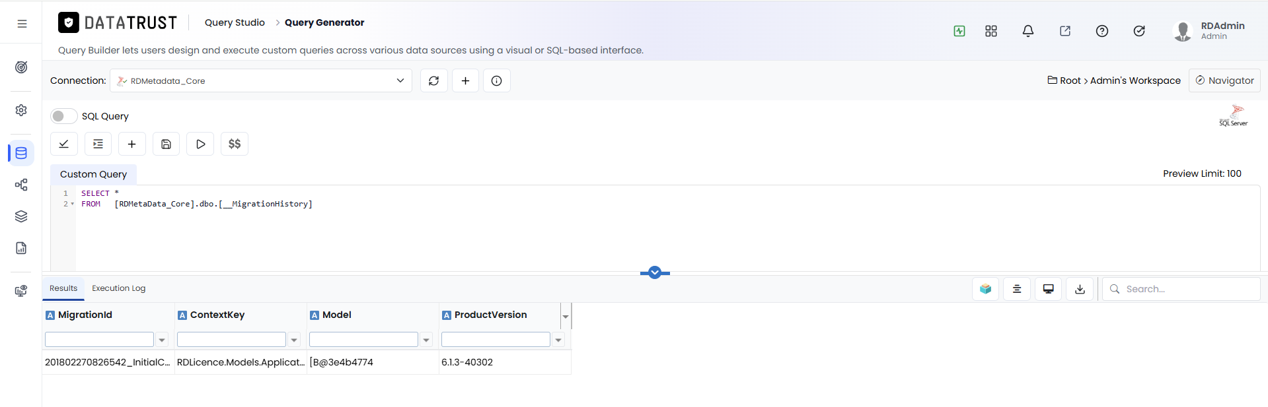Click the validate query checkmark button
This screenshot has height=407, width=1268.
(x=64, y=144)
